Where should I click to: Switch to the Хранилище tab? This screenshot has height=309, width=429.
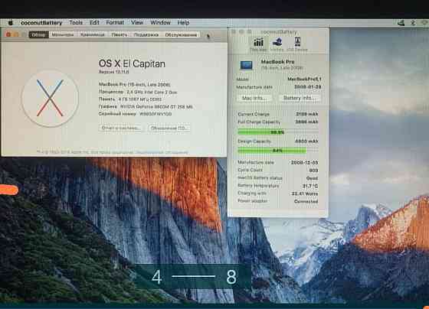[92, 34]
